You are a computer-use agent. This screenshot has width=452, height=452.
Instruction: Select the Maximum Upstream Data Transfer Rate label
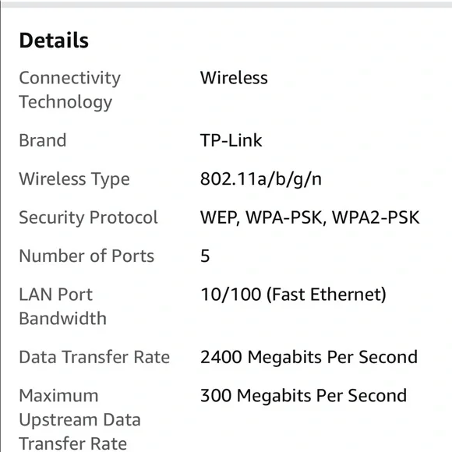79,420
